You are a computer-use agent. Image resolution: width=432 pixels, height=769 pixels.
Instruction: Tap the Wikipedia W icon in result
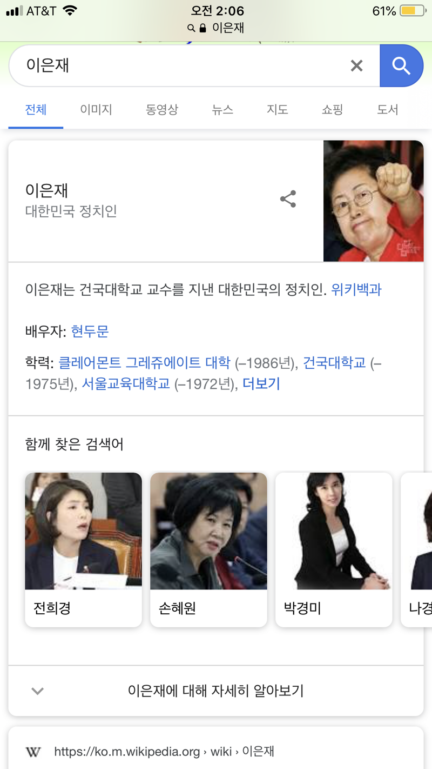point(33,752)
